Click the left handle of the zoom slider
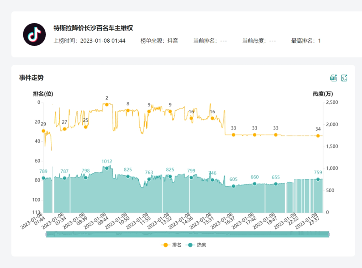 tap(47, 234)
